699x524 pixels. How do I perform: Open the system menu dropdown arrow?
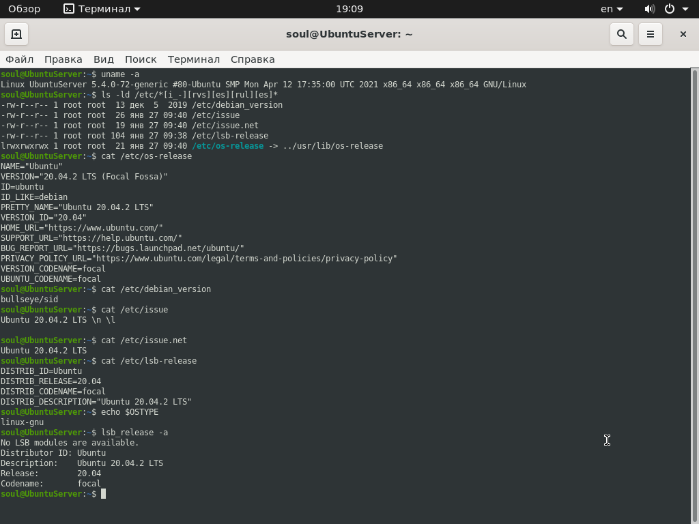point(685,9)
